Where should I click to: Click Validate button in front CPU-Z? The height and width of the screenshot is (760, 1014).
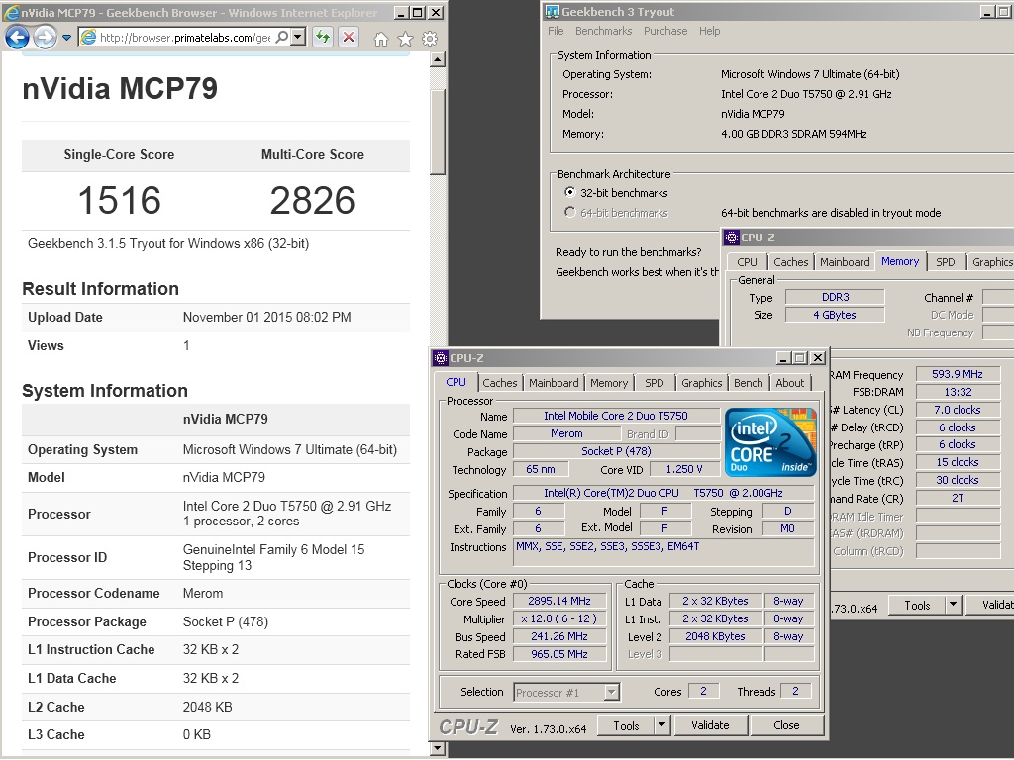(709, 725)
